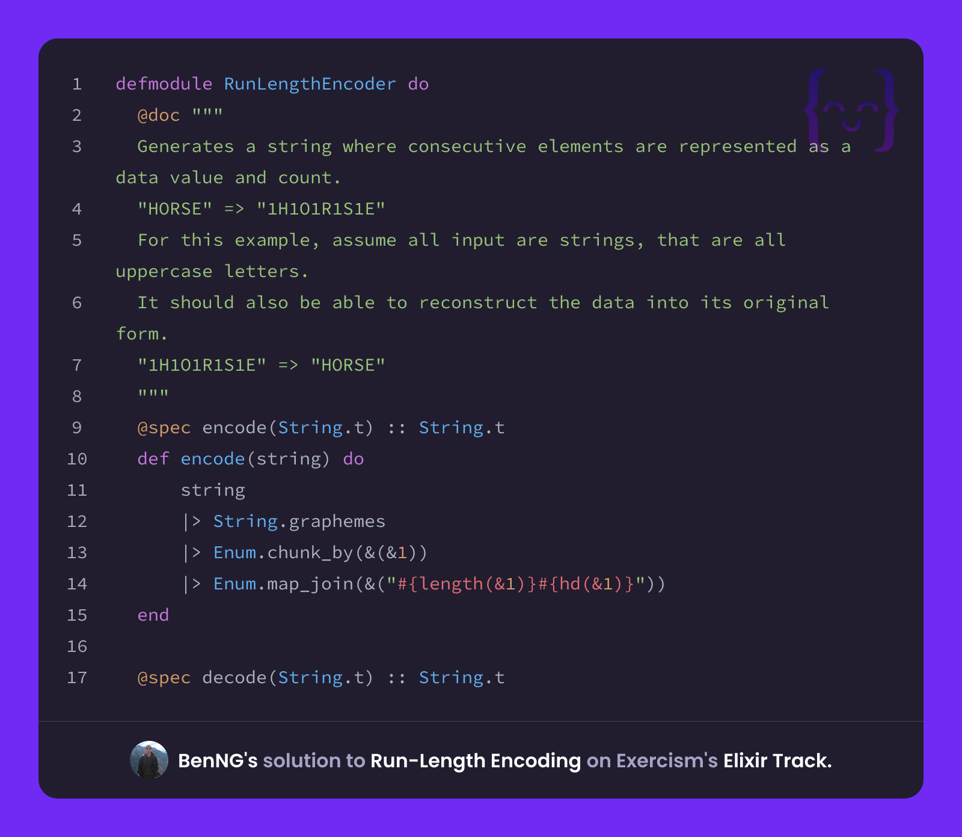Screen dimensions: 962x837
Task: Click the 'Elixir Track.' text
Action: click(x=777, y=761)
